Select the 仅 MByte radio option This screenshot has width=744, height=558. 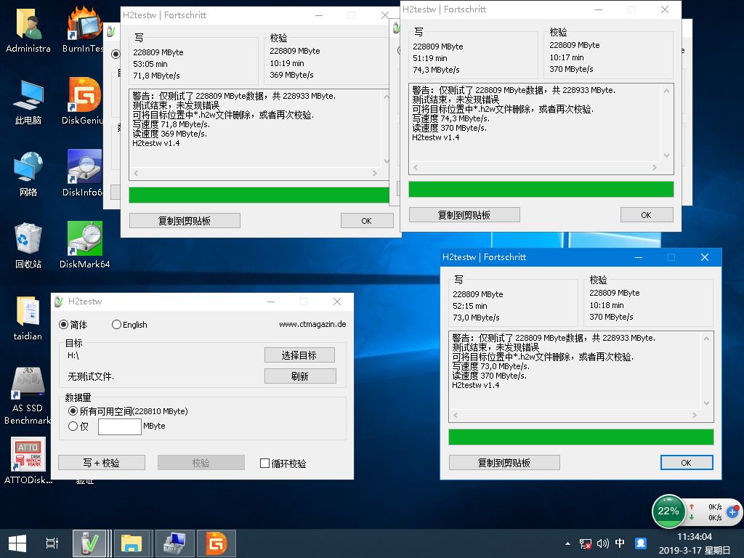73,426
